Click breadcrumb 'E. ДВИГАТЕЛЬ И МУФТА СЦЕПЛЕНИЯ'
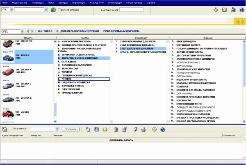Image resolution: width=246 pixels, height=165 pixels. (77, 31)
